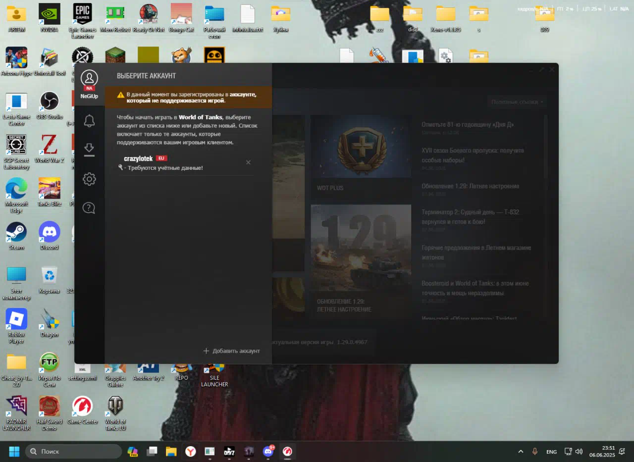Select the Корзина recycle bin
634x462 pixels.
click(49, 280)
